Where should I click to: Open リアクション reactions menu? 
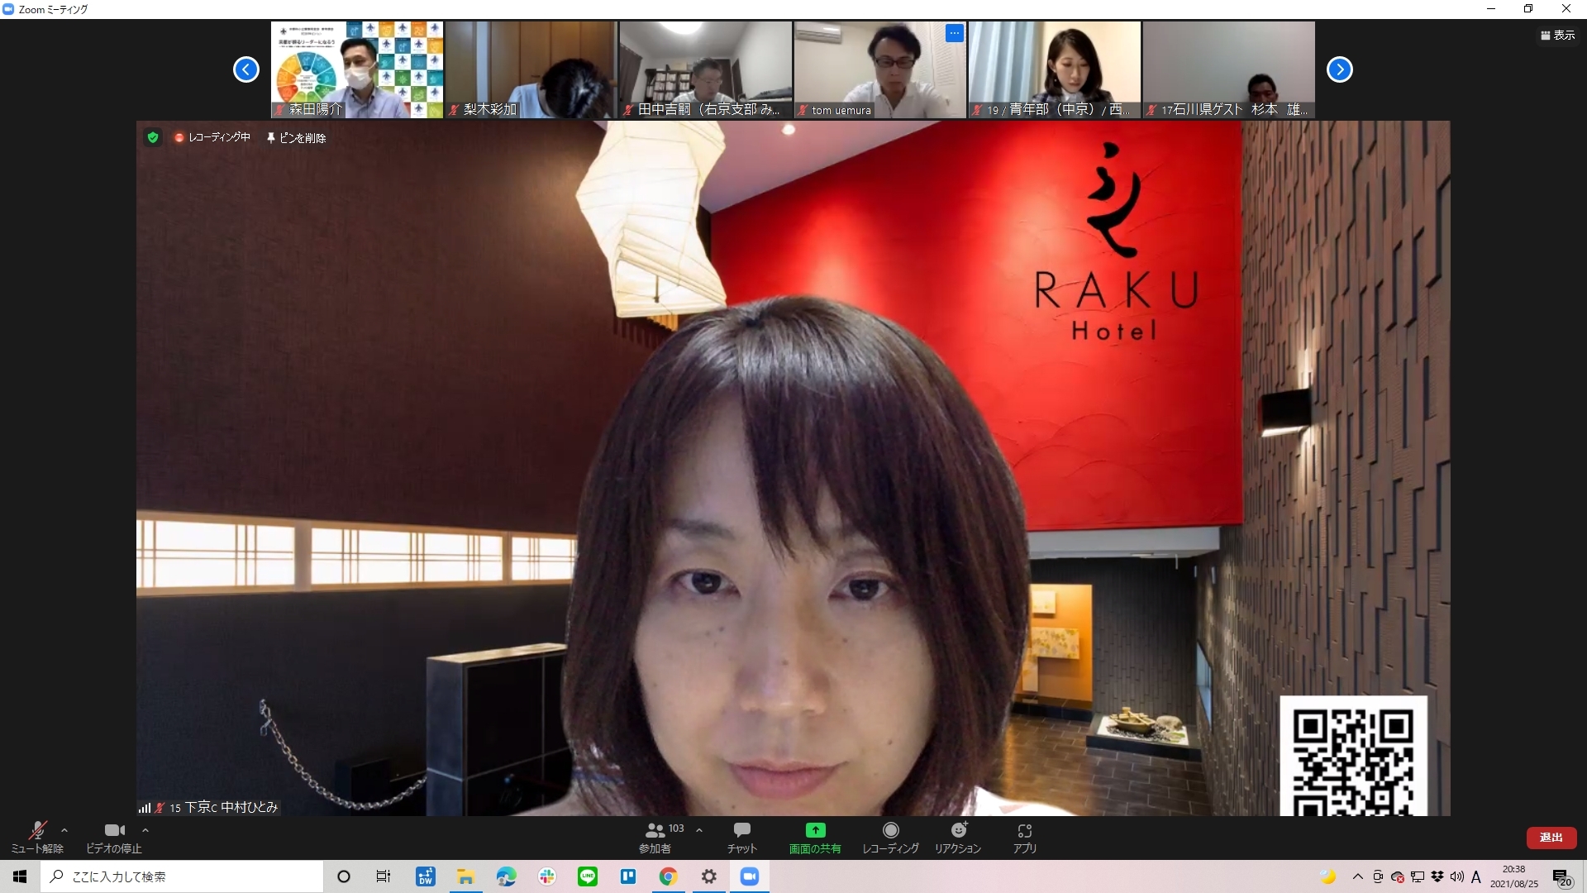[x=958, y=838]
